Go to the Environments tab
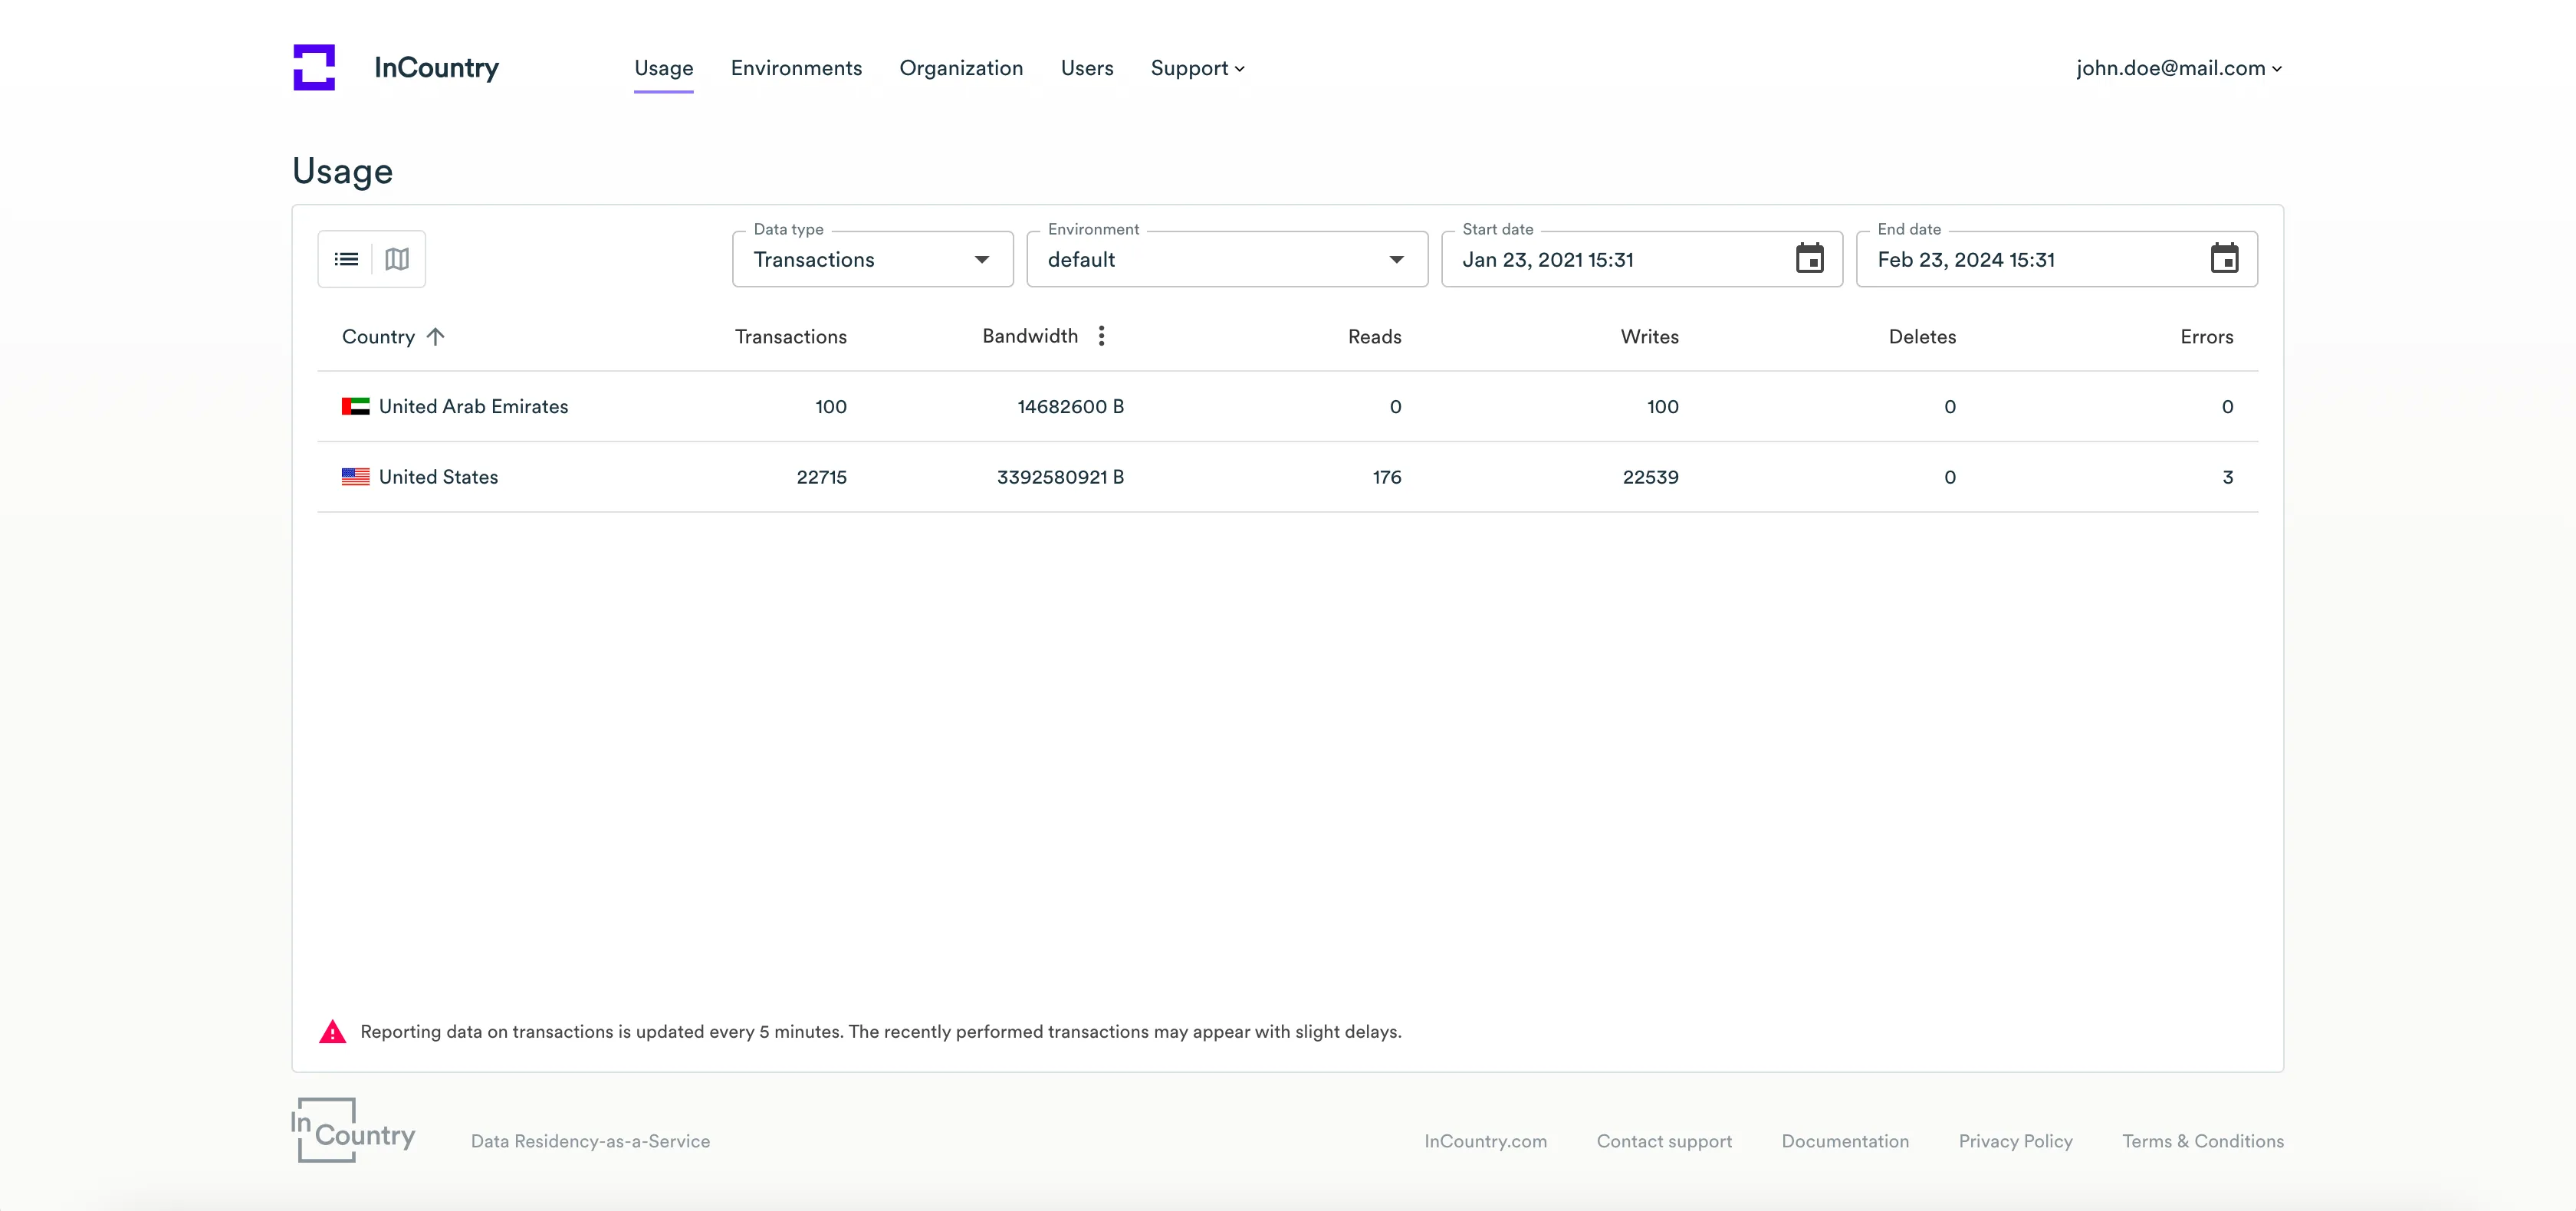The height and width of the screenshot is (1211, 2576). (x=796, y=68)
